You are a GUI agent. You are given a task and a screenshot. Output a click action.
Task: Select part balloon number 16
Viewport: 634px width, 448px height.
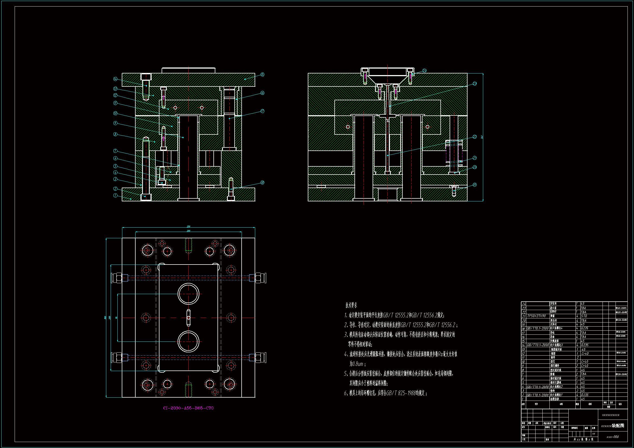pyautogui.click(x=262, y=93)
